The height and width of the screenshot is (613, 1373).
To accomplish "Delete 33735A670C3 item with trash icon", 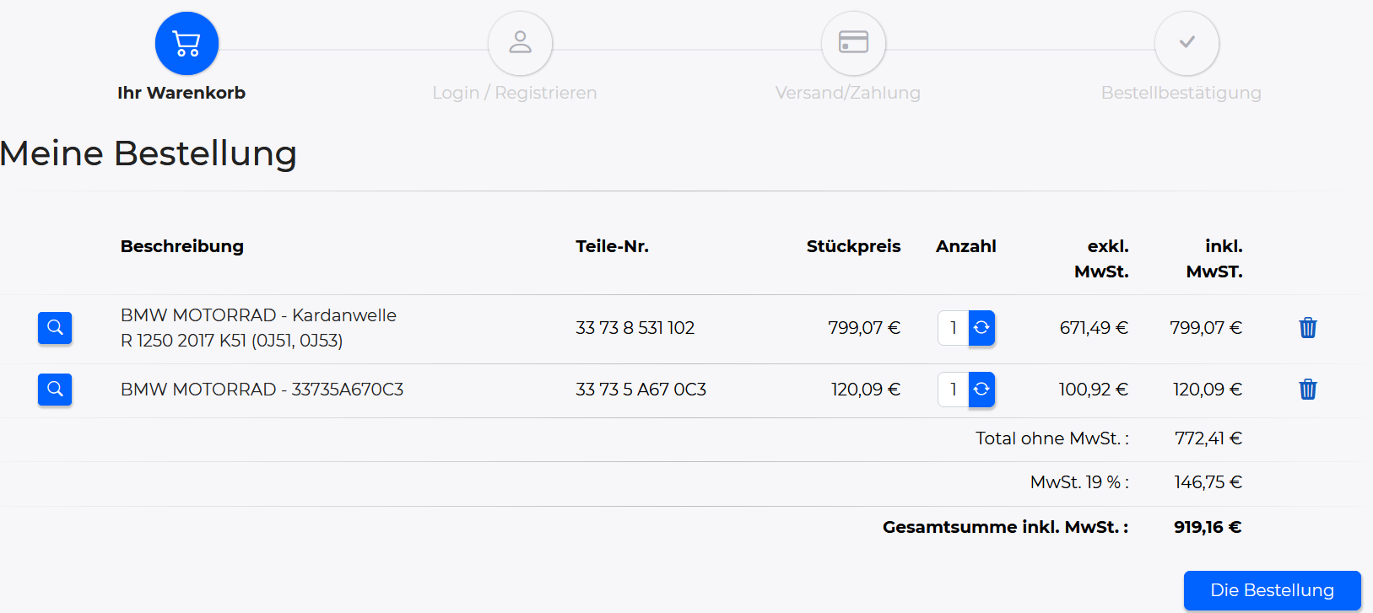I will pyautogui.click(x=1308, y=390).
